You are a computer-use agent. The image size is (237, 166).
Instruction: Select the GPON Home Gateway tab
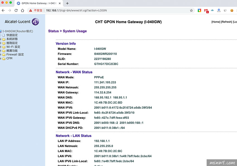(x=39, y=3)
